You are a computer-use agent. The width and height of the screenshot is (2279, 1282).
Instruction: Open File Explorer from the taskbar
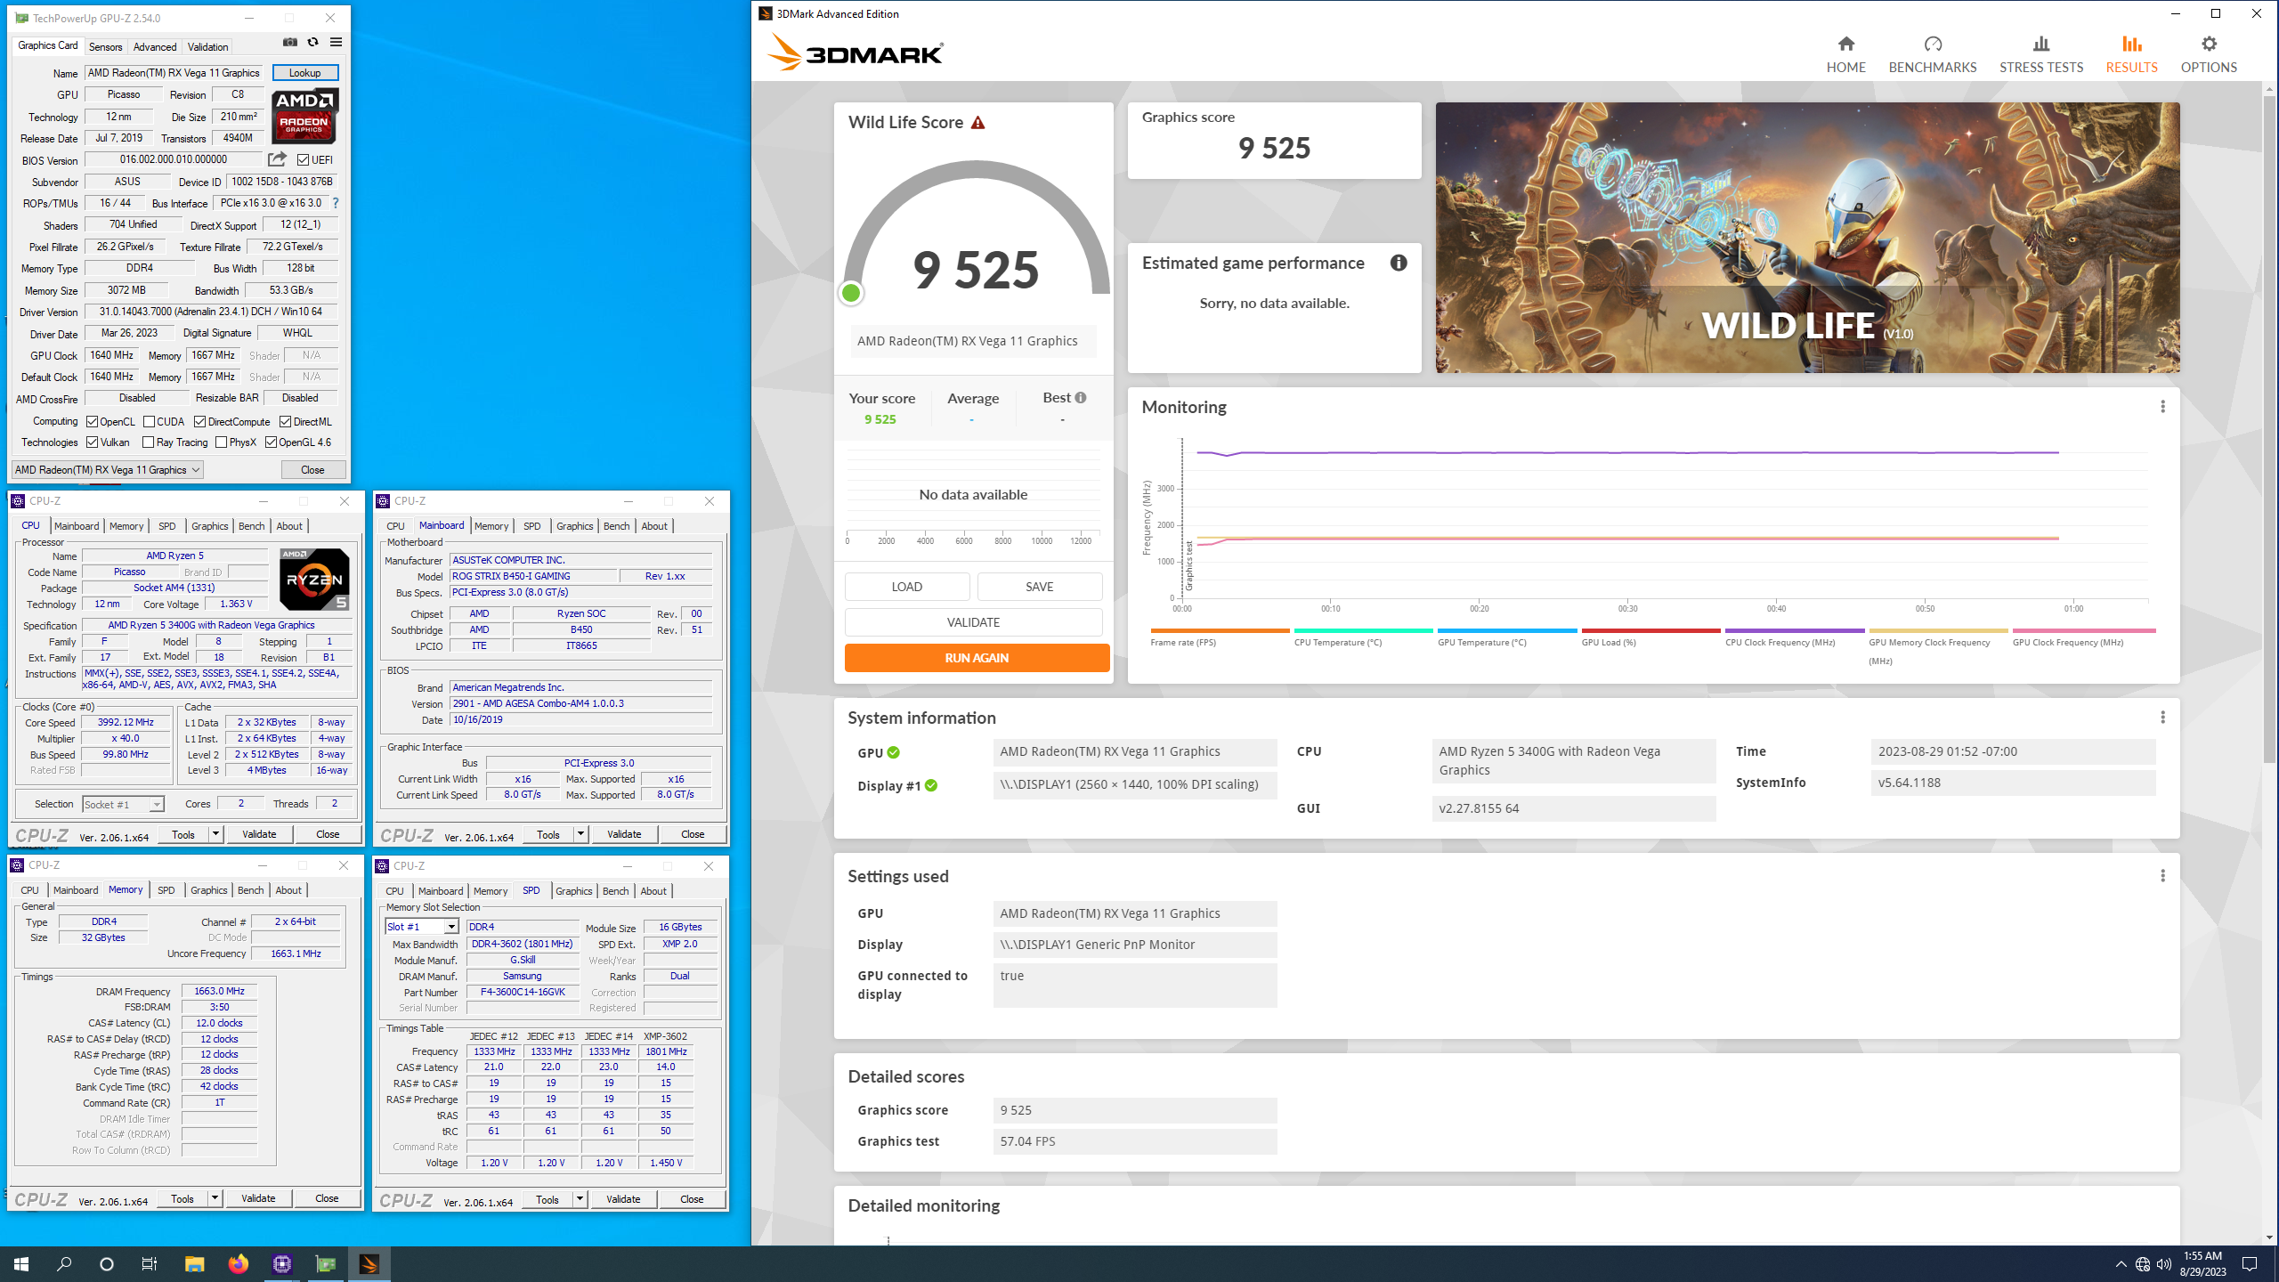point(194,1264)
